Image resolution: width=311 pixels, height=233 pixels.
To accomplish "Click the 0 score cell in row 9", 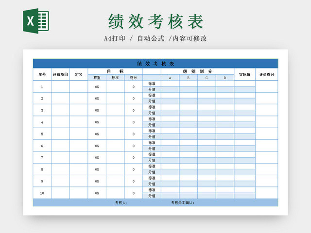I will [134, 181].
